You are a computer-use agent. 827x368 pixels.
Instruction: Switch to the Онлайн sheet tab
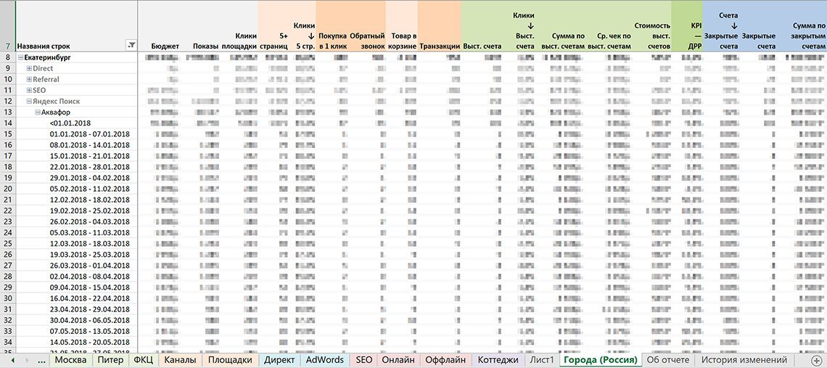click(398, 360)
